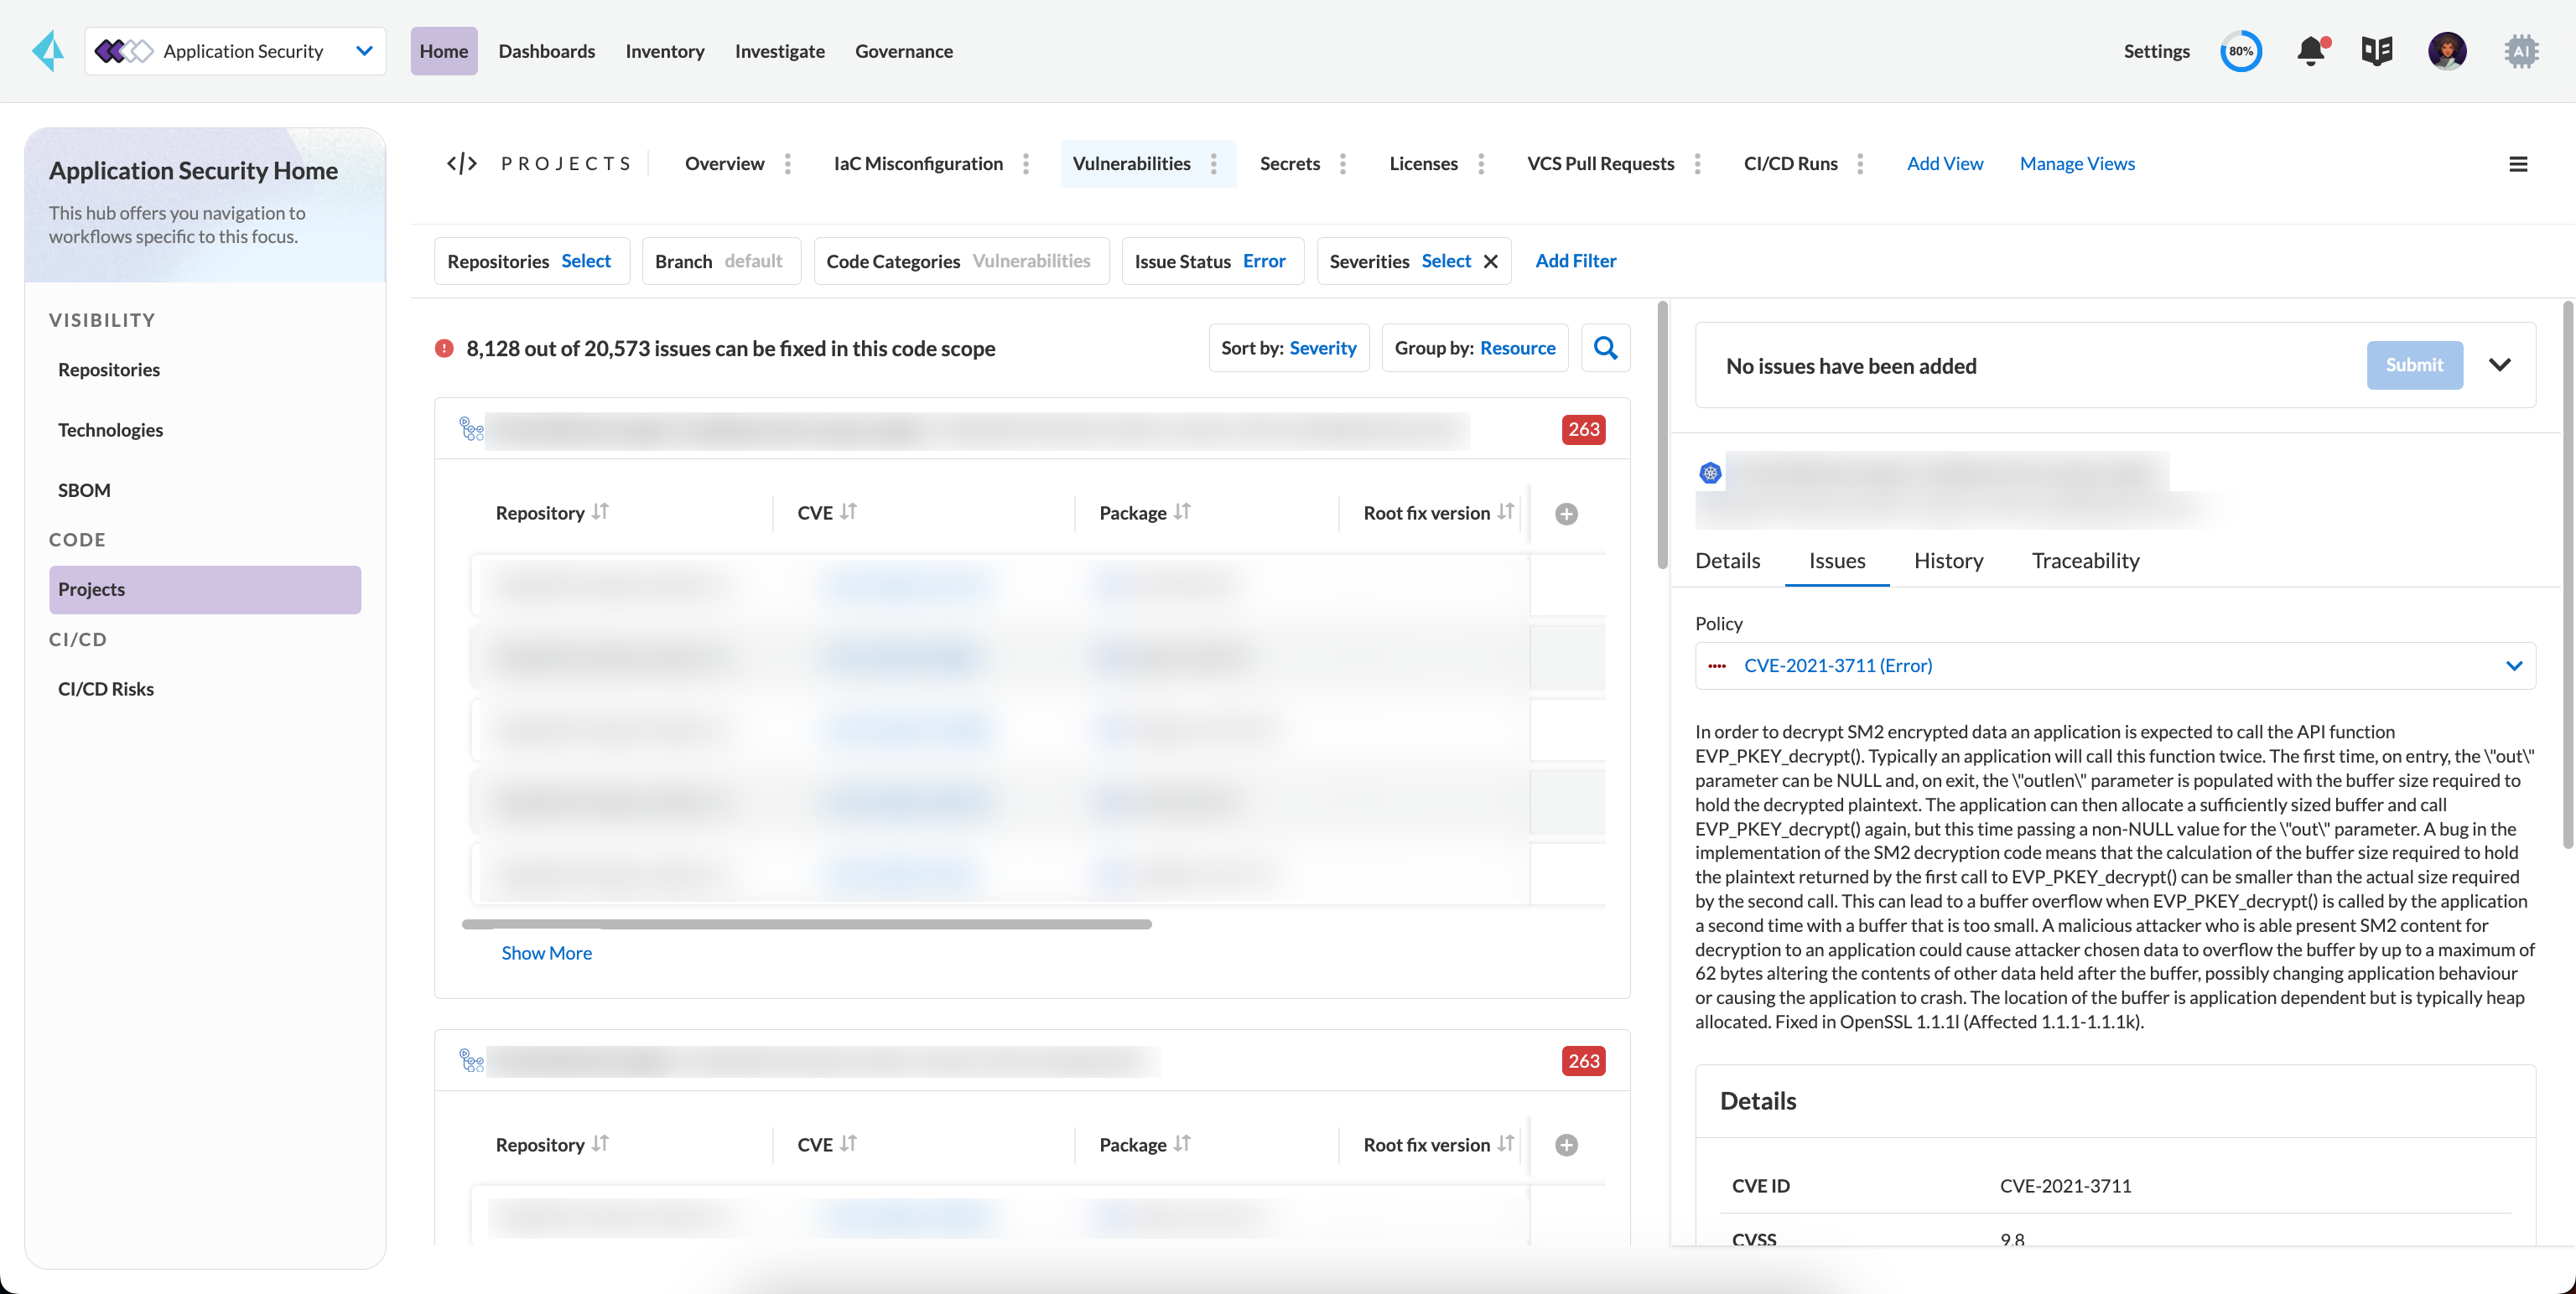Click the Kubernetes resource icon in the side panel
Viewport: 2576px width, 1294px height.
1710,473
